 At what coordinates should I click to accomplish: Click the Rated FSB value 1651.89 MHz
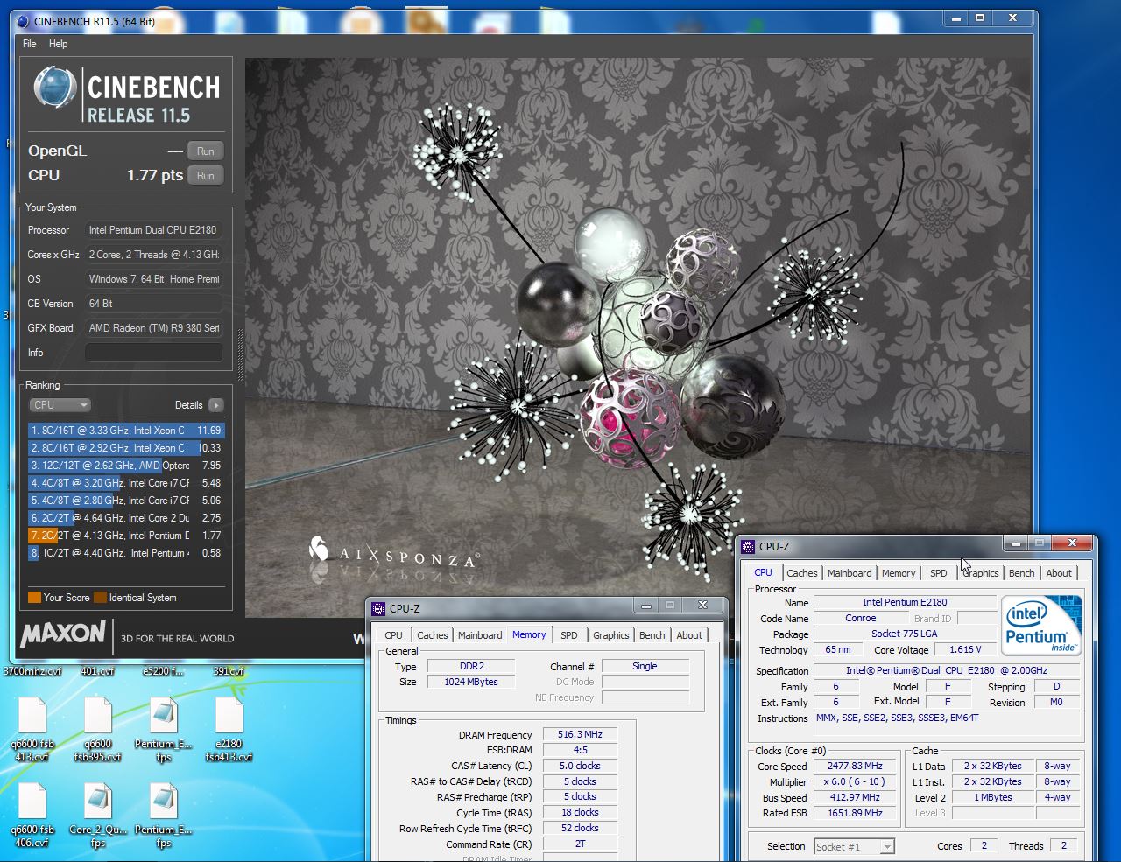pos(855,814)
